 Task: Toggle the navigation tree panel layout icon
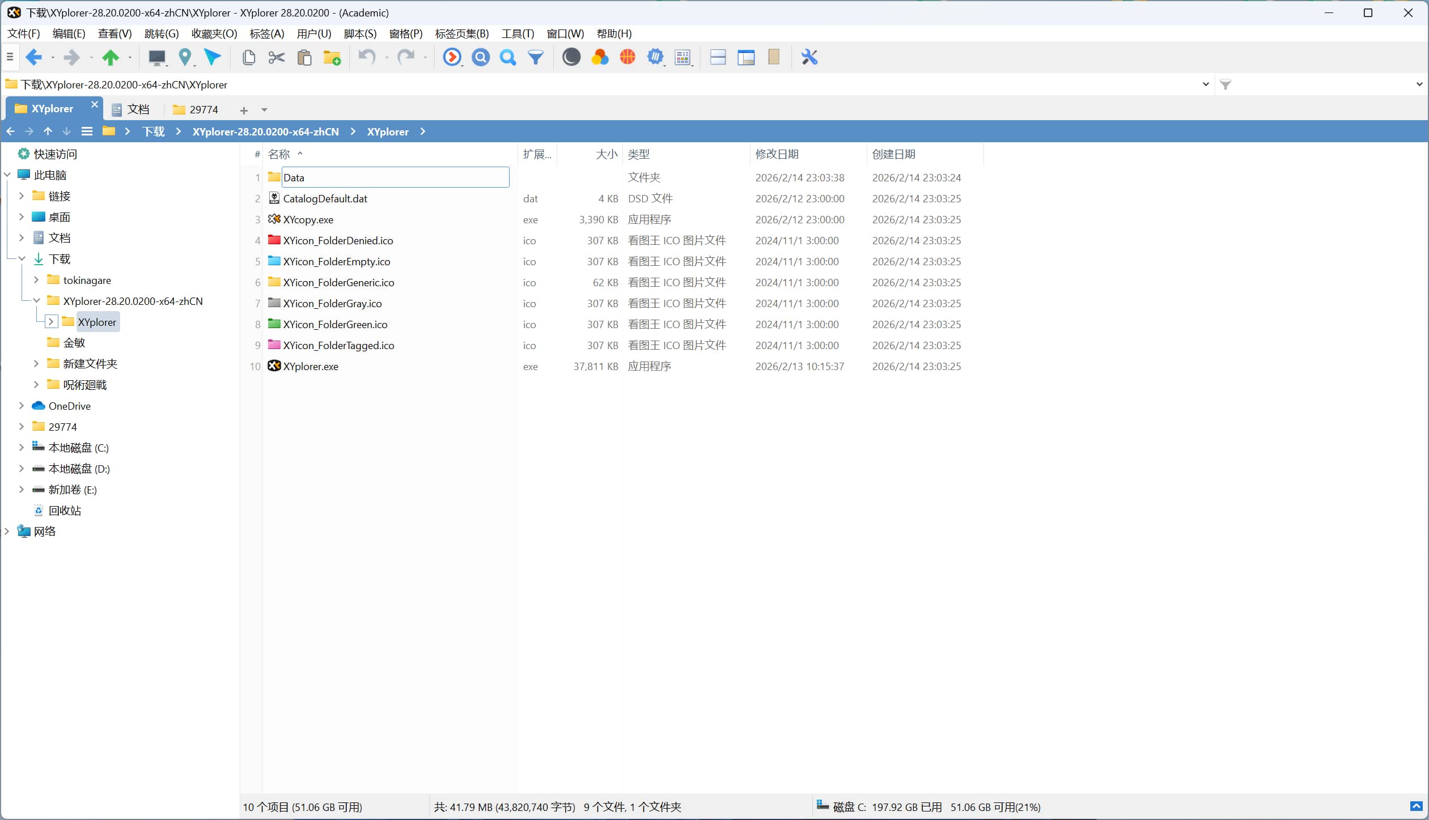[746, 57]
